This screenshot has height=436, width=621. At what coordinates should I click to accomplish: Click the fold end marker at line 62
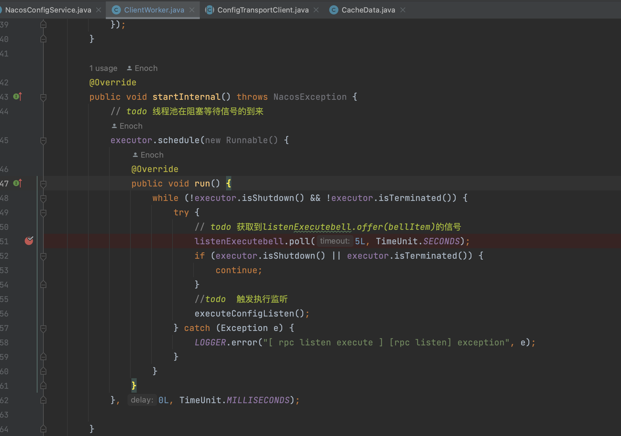[43, 400]
